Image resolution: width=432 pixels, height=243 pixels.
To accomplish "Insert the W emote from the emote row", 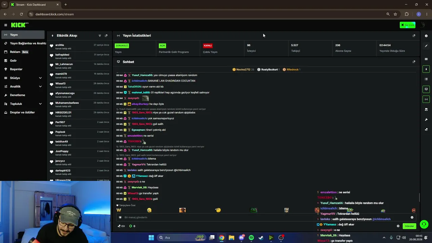I will pos(119,210).
